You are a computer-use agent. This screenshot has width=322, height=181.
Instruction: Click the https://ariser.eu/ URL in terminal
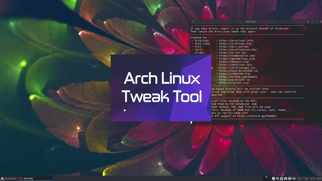233,53
